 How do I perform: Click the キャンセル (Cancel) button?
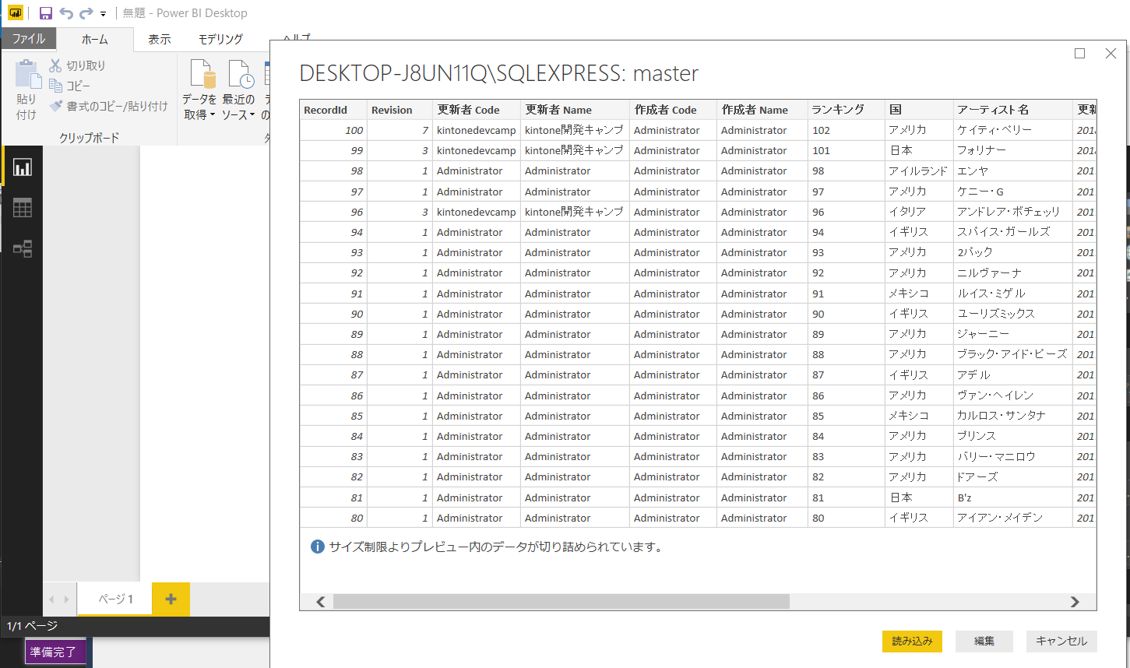[x=1061, y=641]
